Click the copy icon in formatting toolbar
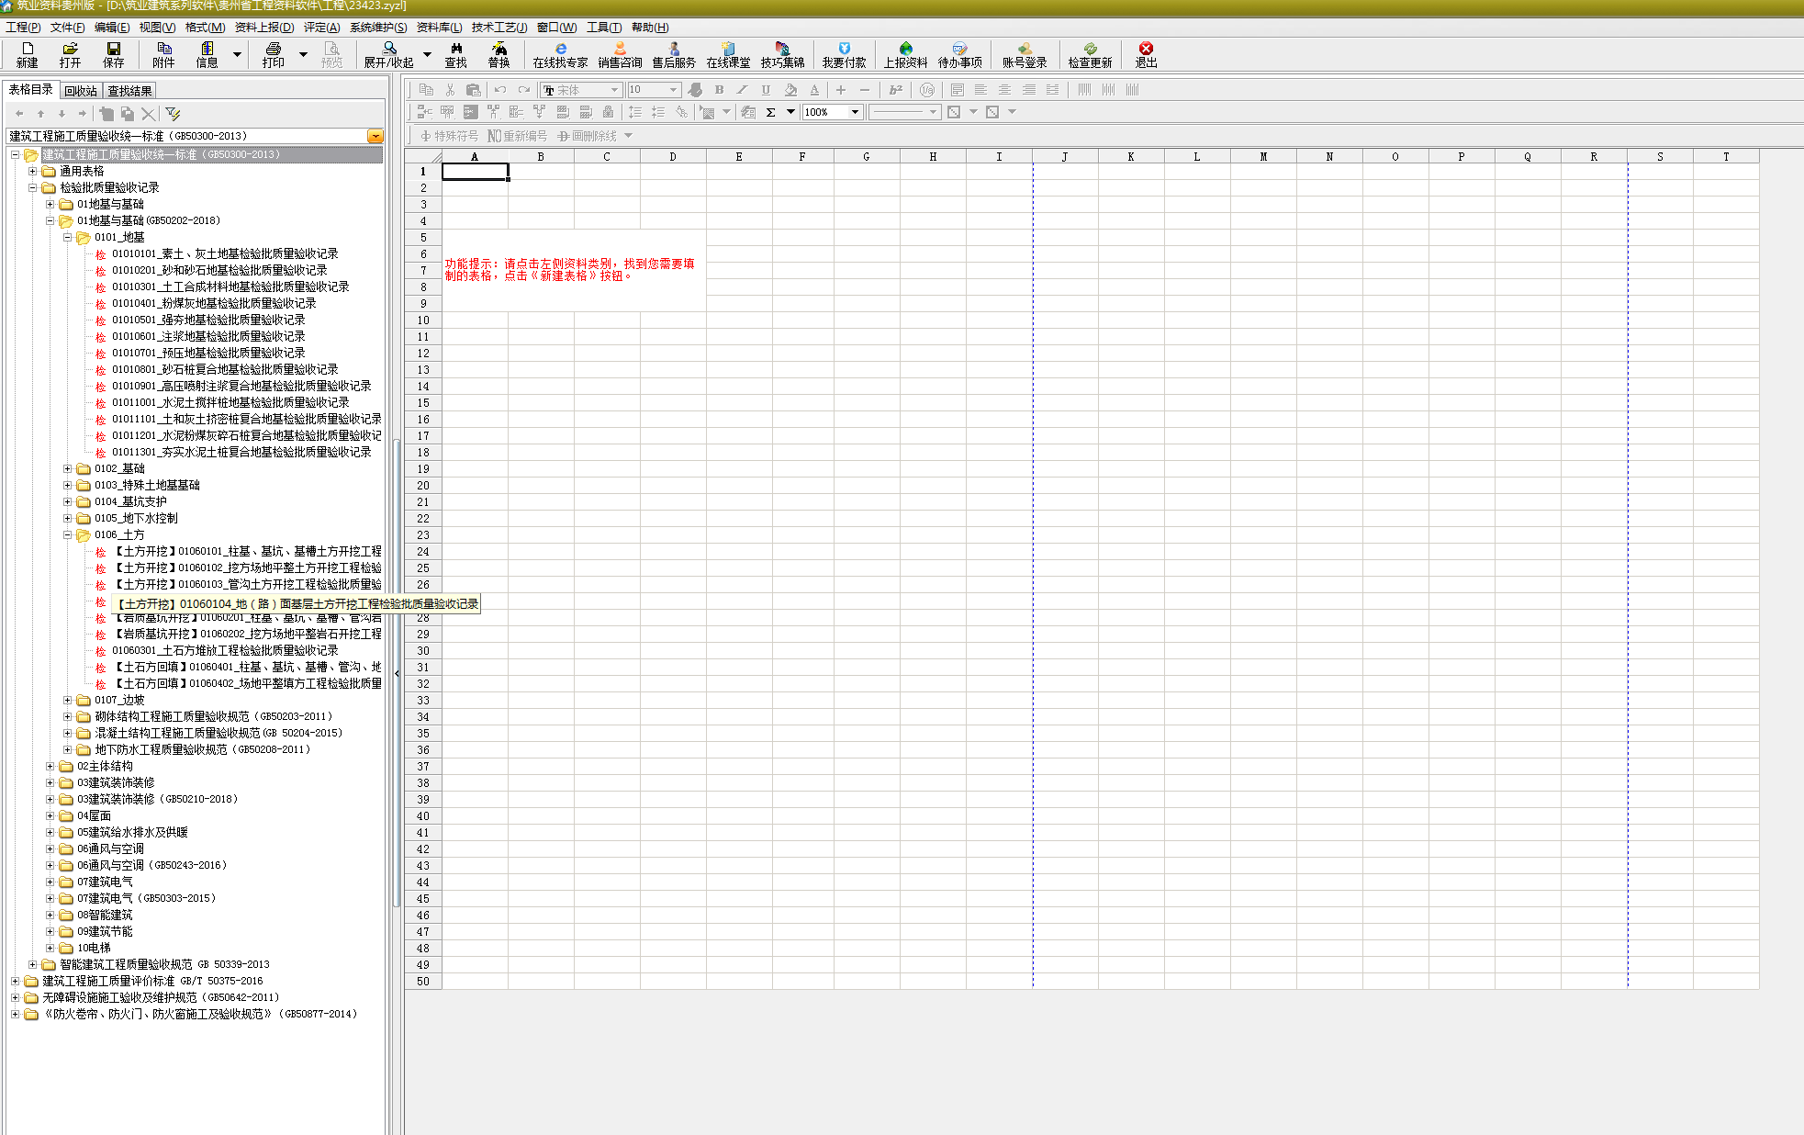The height and width of the screenshot is (1135, 1804). click(x=426, y=90)
